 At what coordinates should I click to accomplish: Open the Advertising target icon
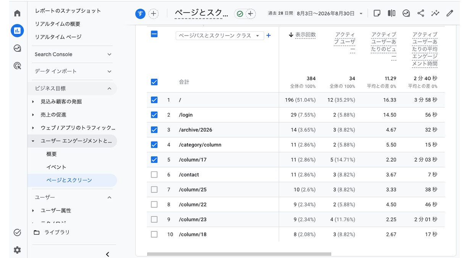17,66
